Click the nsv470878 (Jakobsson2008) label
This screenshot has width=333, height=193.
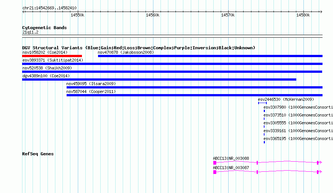pyautogui.click(x=126, y=52)
